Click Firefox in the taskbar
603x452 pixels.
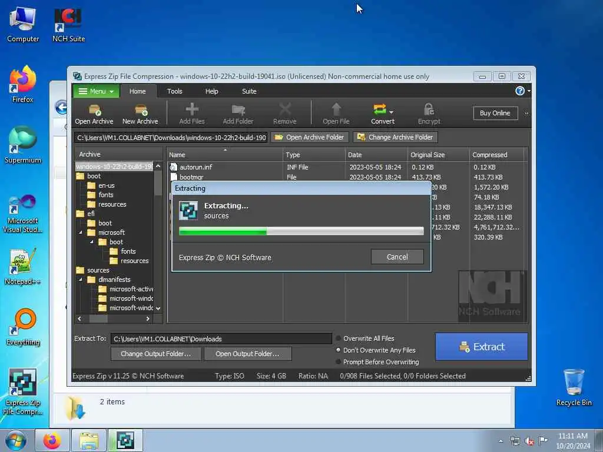tap(52, 440)
